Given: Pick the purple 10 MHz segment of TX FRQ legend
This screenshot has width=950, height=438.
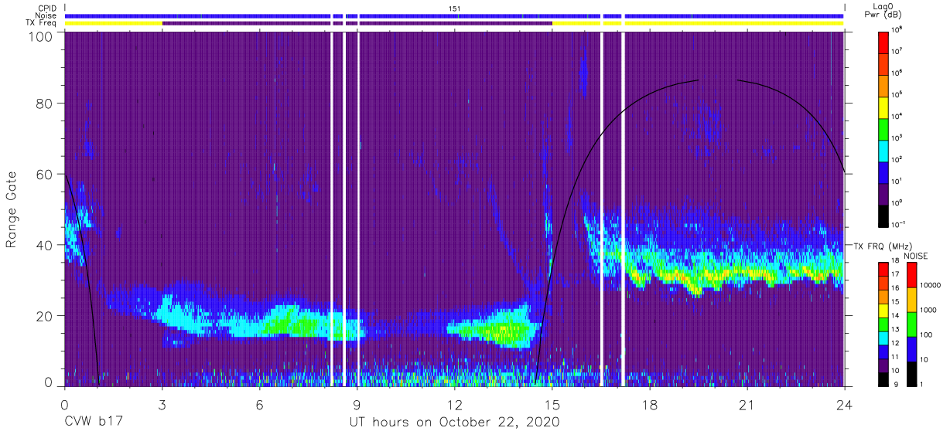Looking at the screenshot, I should (x=883, y=365).
